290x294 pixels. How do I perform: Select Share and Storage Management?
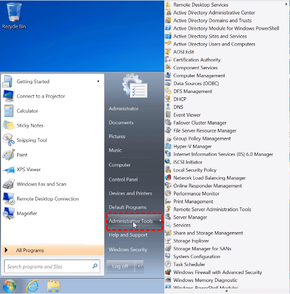[x=208, y=233]
